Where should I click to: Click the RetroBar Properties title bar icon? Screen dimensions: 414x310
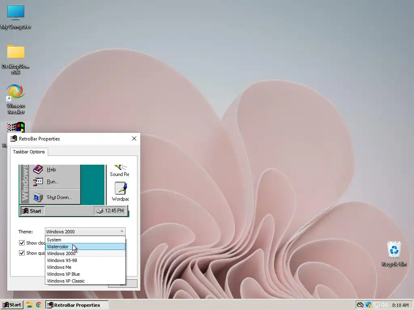(14, 139)
